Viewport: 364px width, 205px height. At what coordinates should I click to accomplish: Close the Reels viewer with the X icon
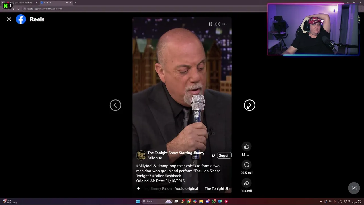[9, 19]
